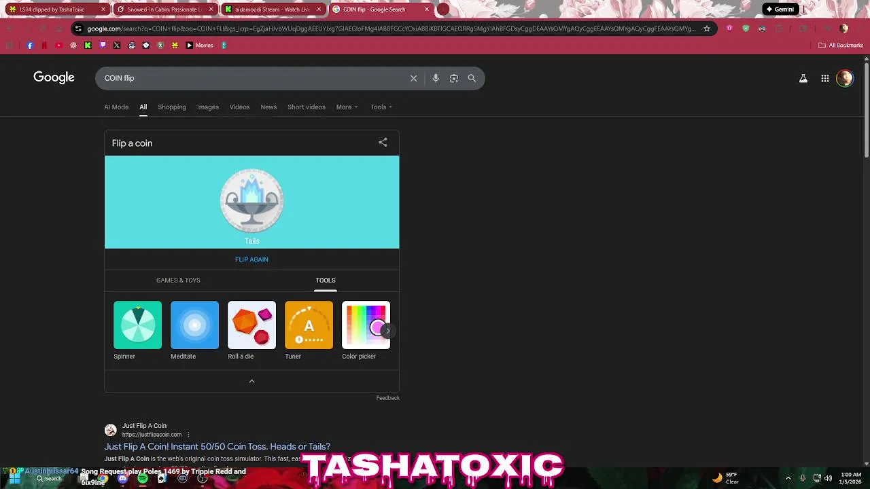Image resolution: width=870 pixels, height=489 pixels.
Task: Click the Just Flip A Coin site favicon
Action: [110, 430]
